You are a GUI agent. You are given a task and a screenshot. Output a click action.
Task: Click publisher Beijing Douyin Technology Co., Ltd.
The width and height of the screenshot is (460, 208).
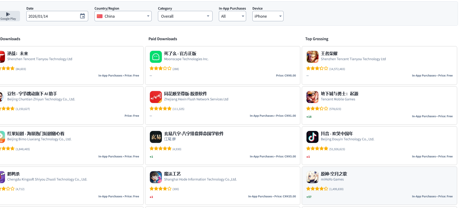tap(348, 139)
